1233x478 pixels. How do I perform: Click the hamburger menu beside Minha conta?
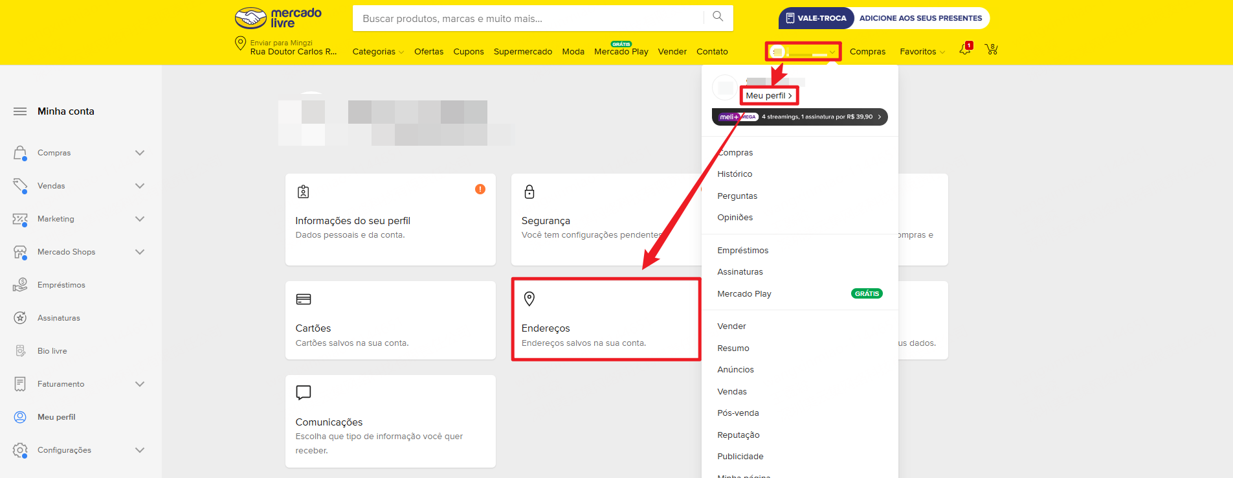[20, 111]
